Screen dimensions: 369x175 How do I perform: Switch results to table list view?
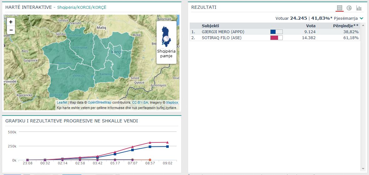[x=340, y=8]
